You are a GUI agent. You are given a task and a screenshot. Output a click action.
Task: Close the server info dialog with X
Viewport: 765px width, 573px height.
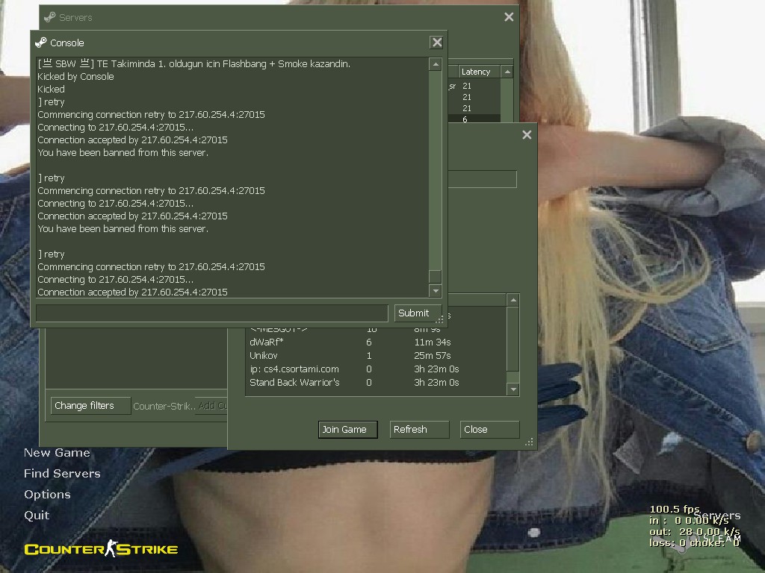tap(527, 135)
